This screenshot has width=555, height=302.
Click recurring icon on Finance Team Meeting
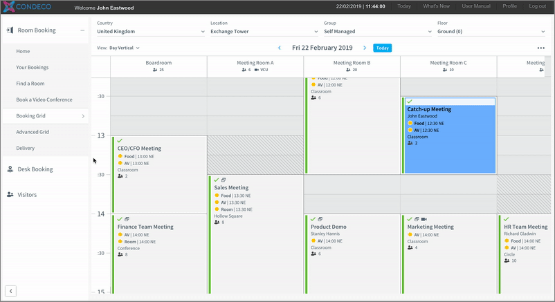tap(127, 219)
